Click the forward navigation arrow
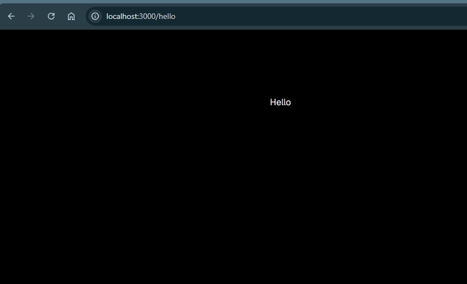Viewport: 467px width, 284px height. 31,16
